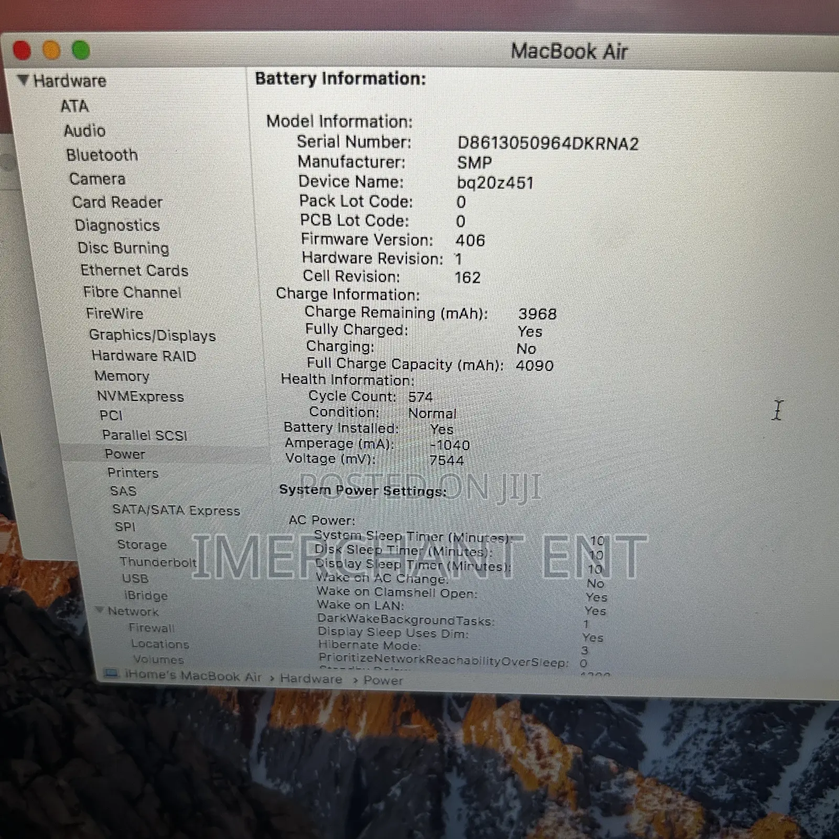Screen dimensions: 839x839
Task: Select Locations under Network
Action: pyautogui.click(x=160, y=644)
